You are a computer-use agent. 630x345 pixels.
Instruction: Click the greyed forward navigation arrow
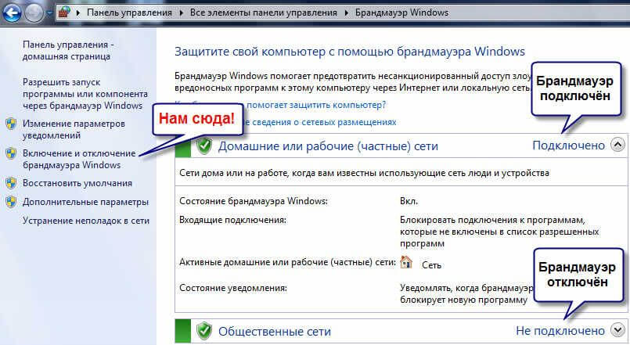click(34, 13)
